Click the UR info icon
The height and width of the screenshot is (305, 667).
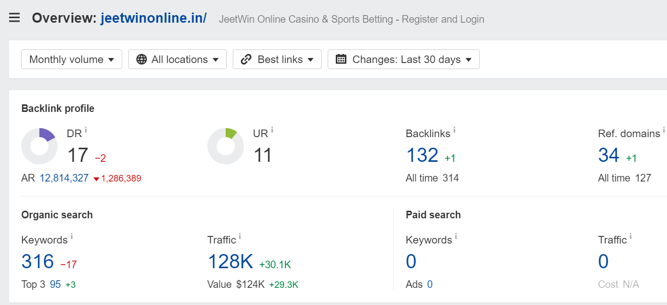[272, 130]
